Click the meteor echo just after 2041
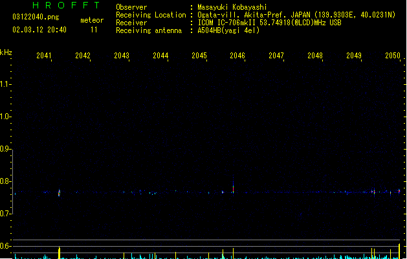 click(x=59, y=193)
